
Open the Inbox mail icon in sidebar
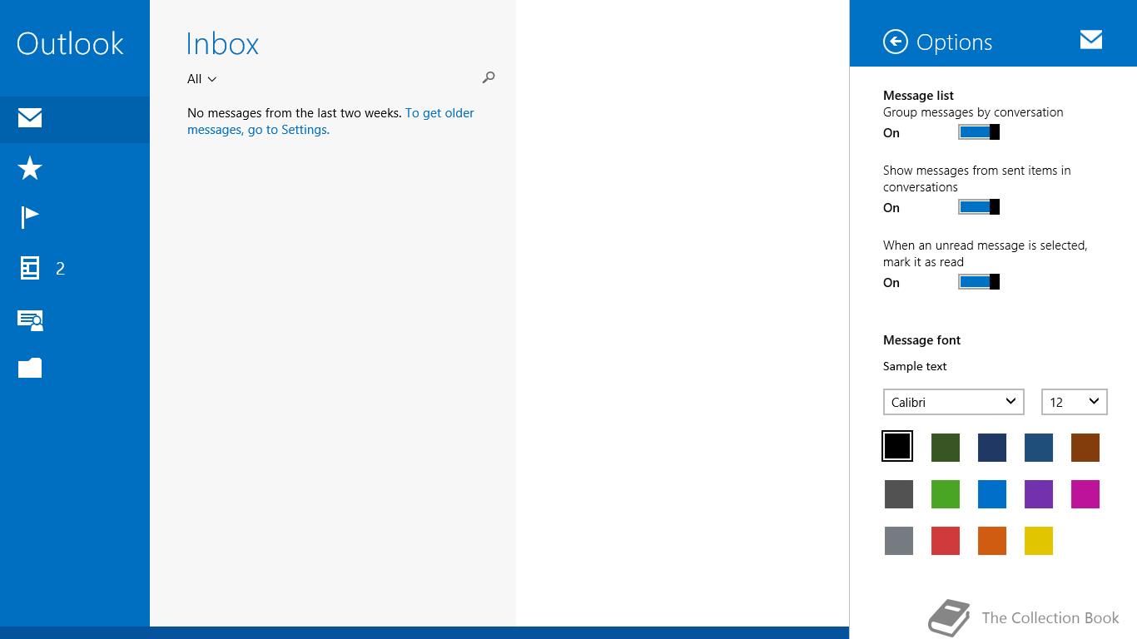pos(30,118)
